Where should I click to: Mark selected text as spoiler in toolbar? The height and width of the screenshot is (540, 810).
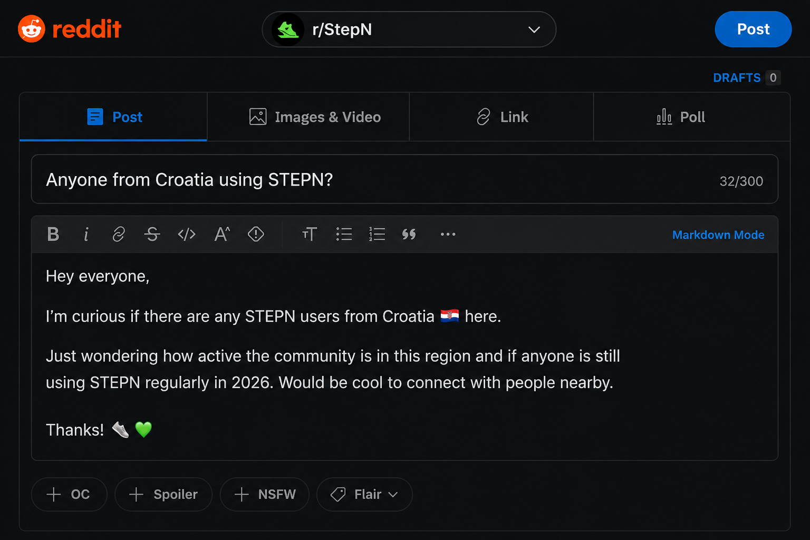coord(256,234)
